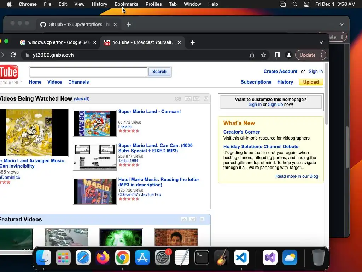Viewport: 362px width, 272px height.
Task: Open System Settings in the dock
Action: click(x=162, y=257)
